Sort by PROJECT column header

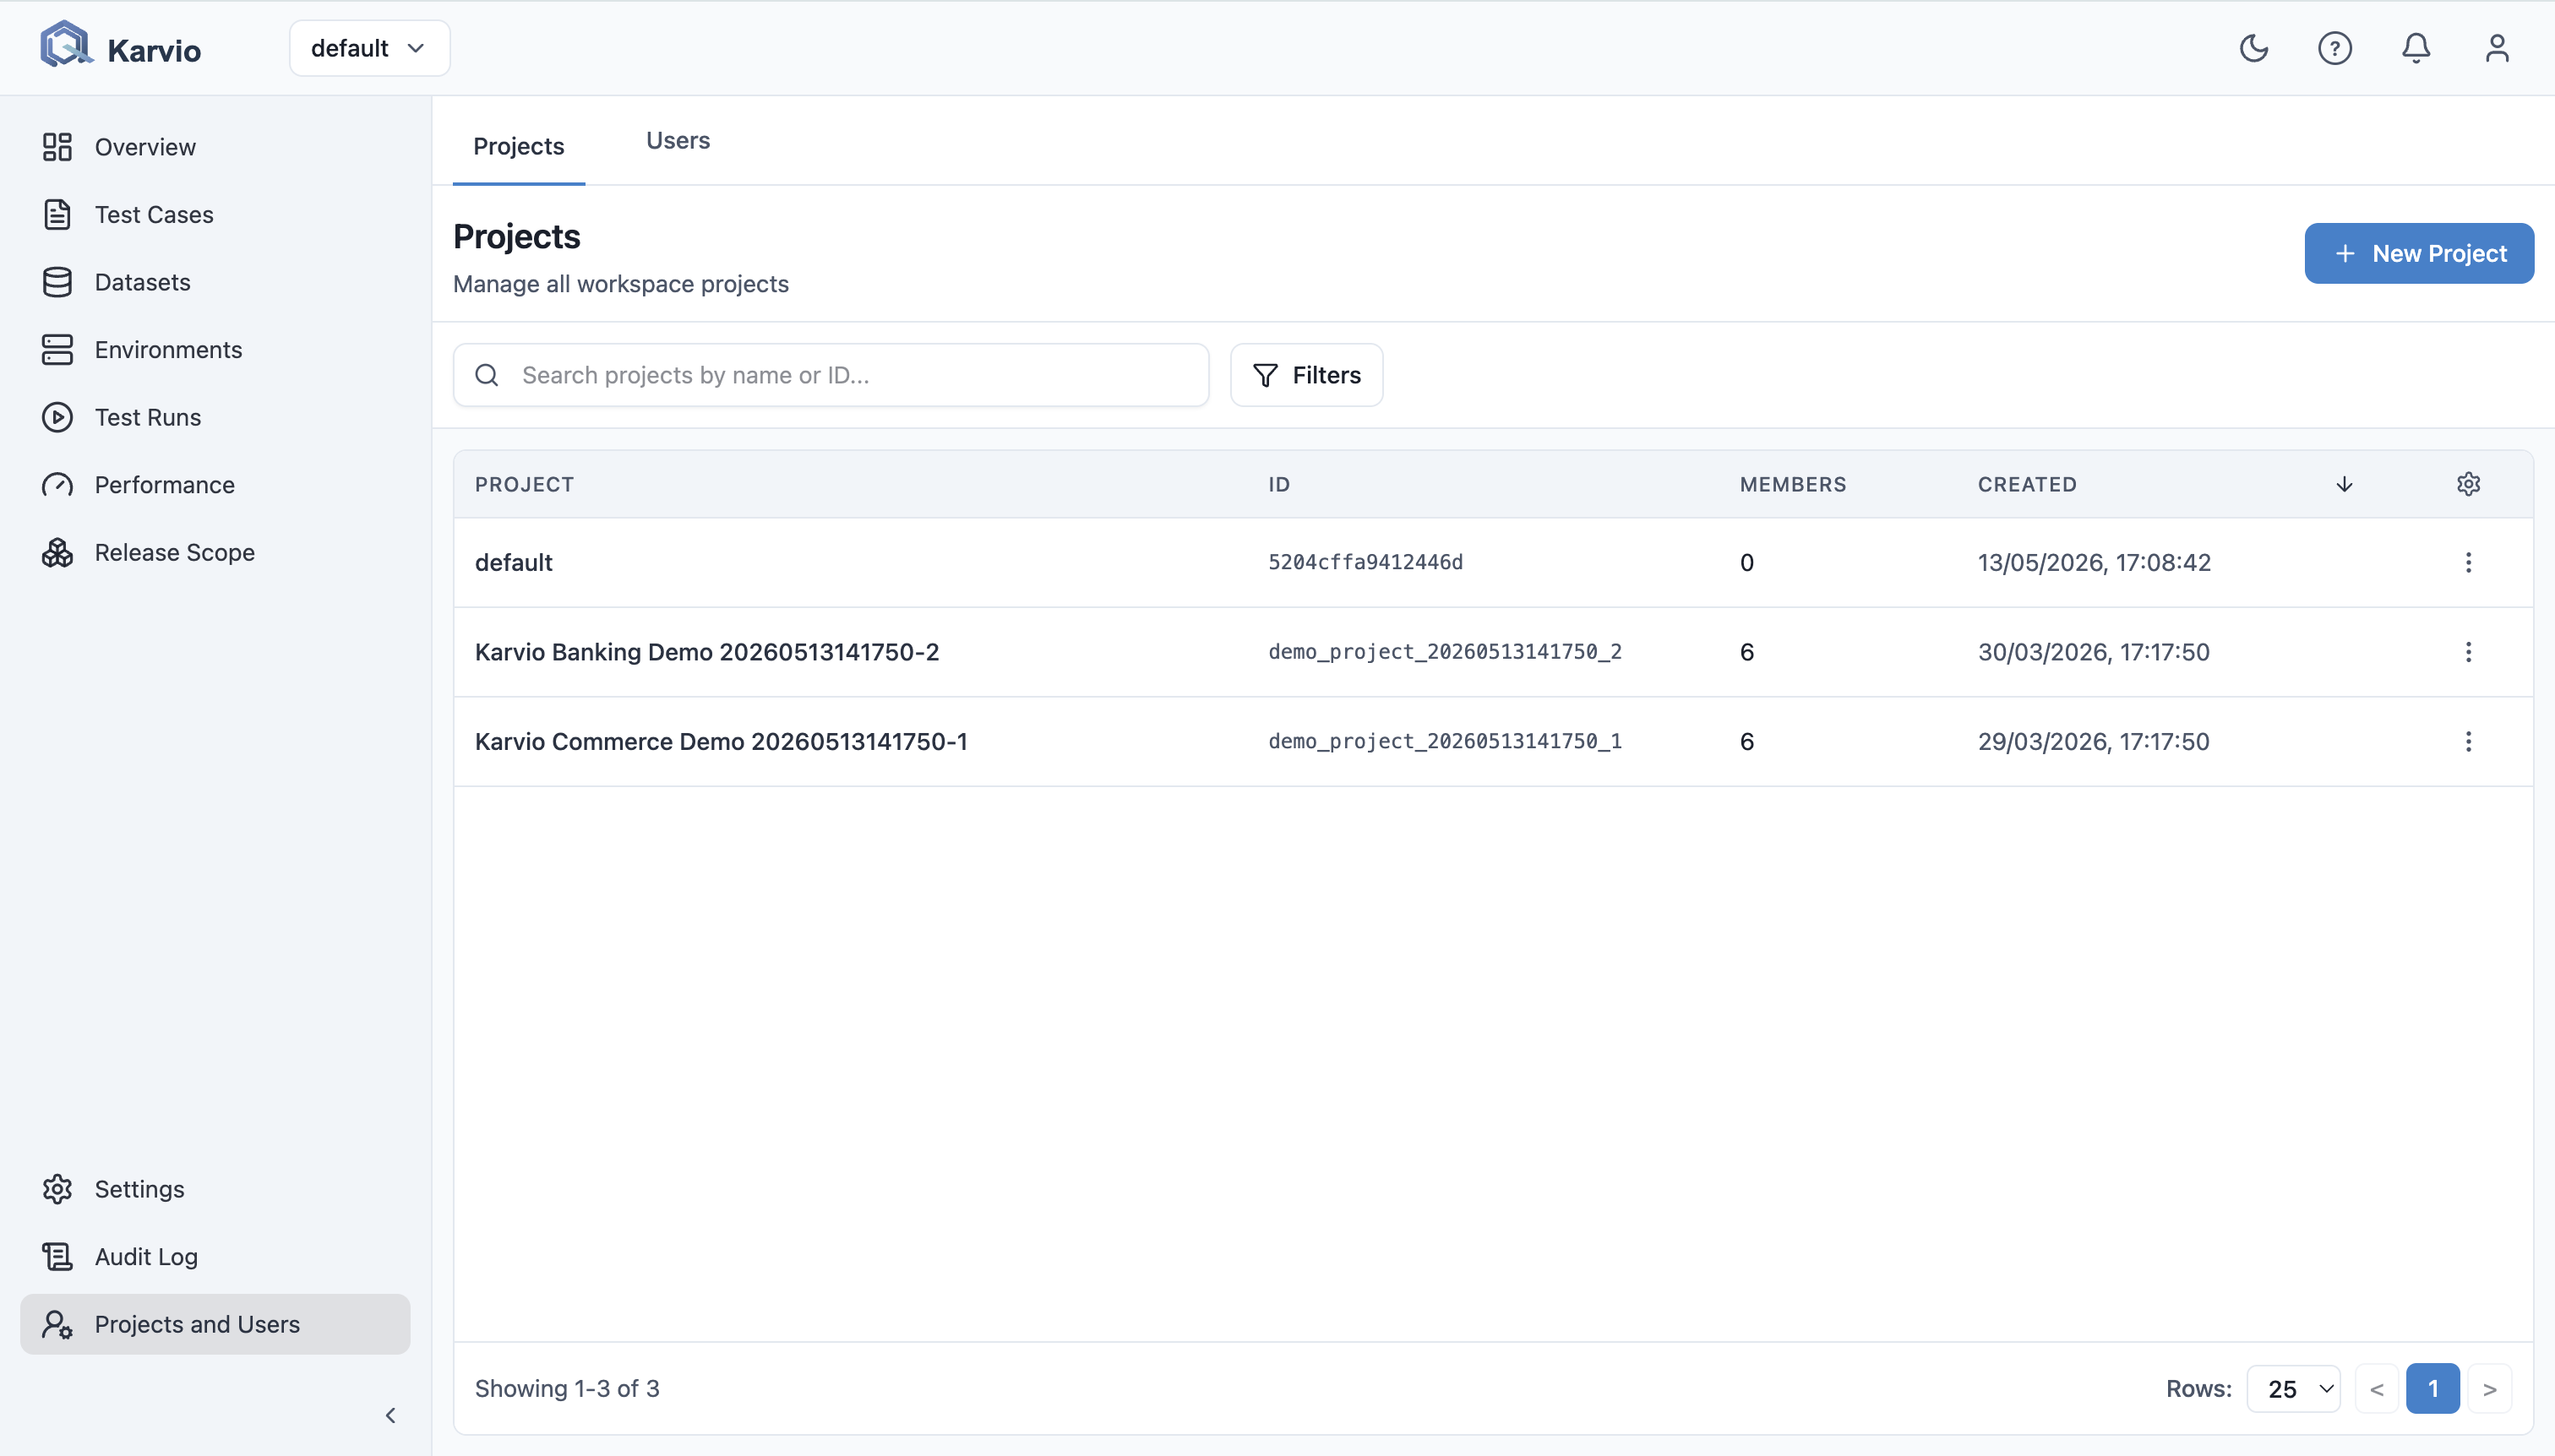(x=524, y=484)
